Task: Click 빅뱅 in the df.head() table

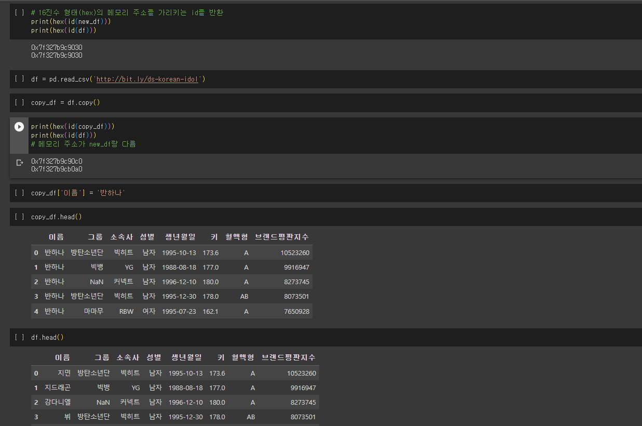Action: point(103,388)
